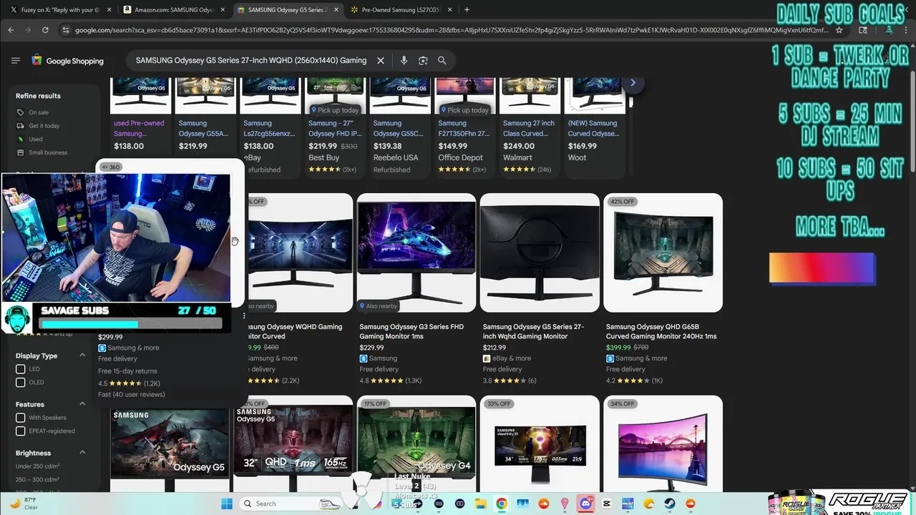
Task: Click the G65B monitor image with 42% OFF
Action: 663,252
